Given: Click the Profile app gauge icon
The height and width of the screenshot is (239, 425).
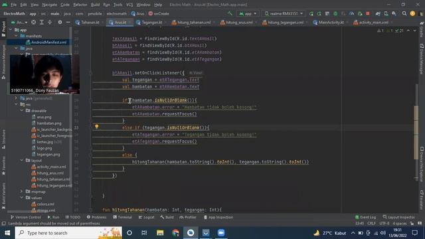Looking at the screenshot, I should click(x=351, y=13).
